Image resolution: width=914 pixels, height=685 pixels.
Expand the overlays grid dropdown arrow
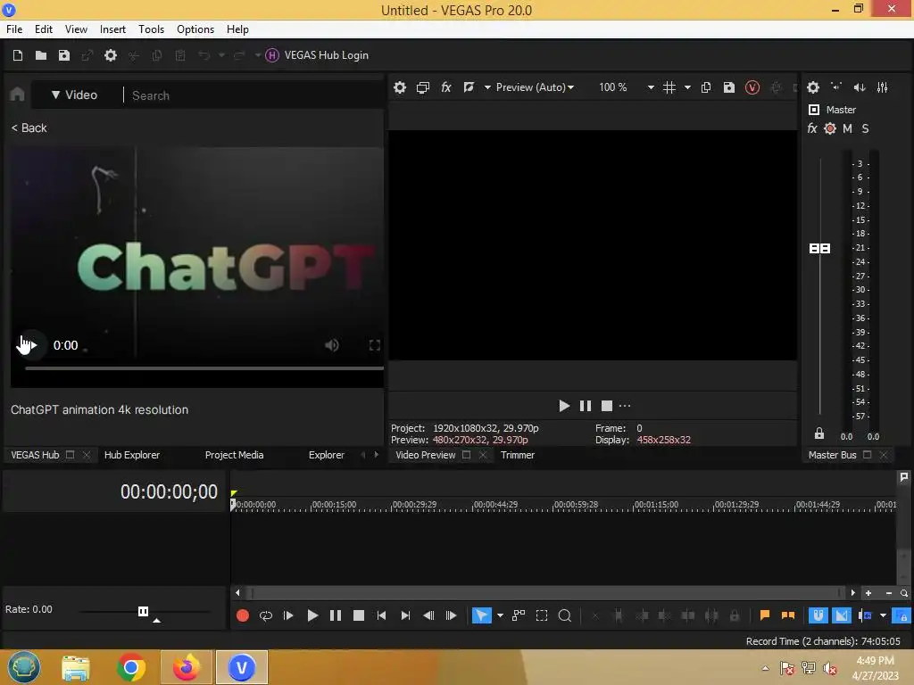click(x=687, y=87)
